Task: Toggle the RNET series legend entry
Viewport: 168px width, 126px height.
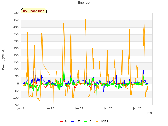Action: point(102,121)
